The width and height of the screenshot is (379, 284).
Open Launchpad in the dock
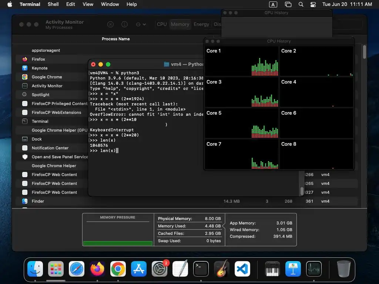coord(56,269)
